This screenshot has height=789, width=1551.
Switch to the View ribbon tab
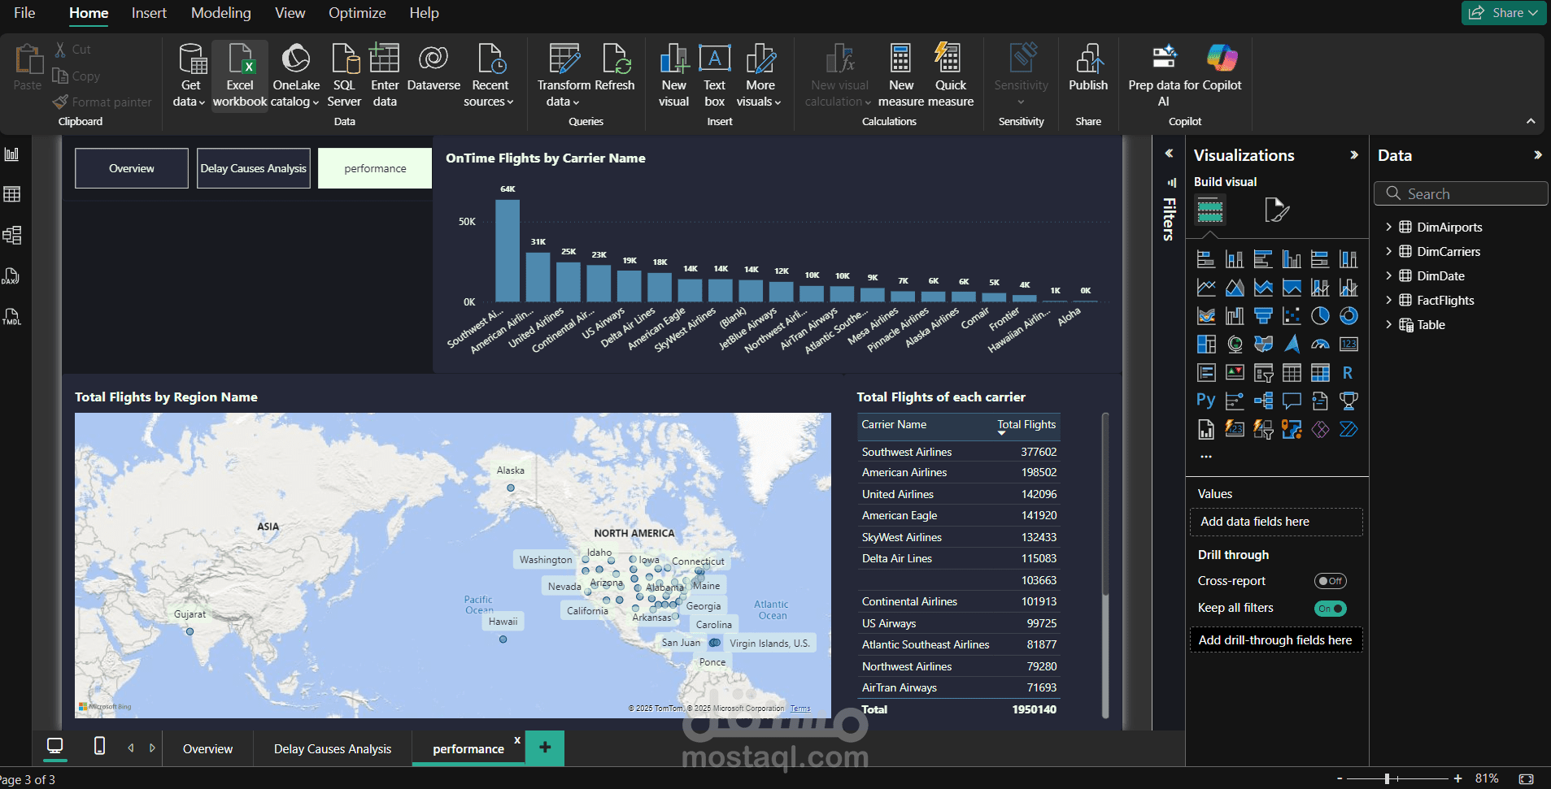[x=290, y=13]
